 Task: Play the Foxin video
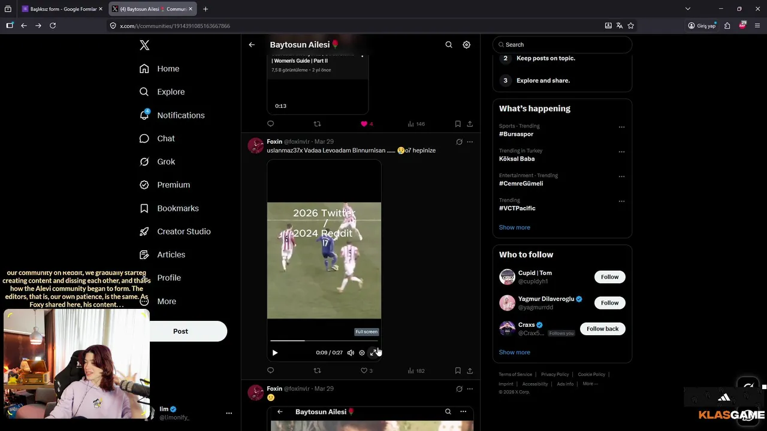pos(275,353)
